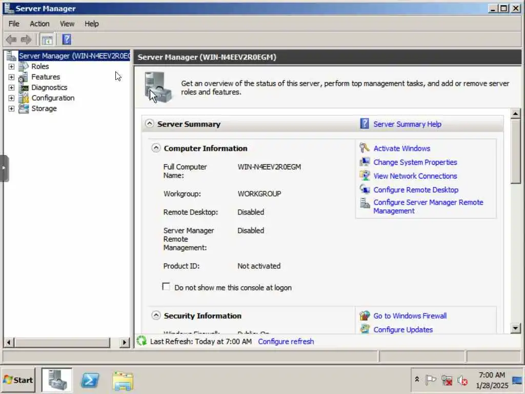The image size is (525, 394).
Task: Click the Configuration tree icon
Action: coord(24,98)
